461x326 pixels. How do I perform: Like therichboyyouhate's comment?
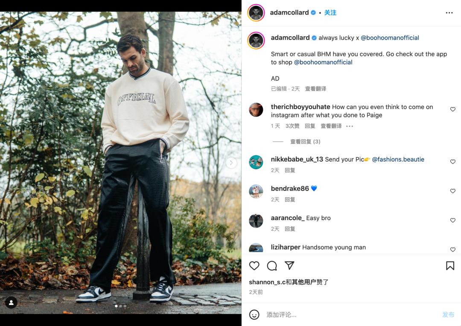(x=453, y=109)
